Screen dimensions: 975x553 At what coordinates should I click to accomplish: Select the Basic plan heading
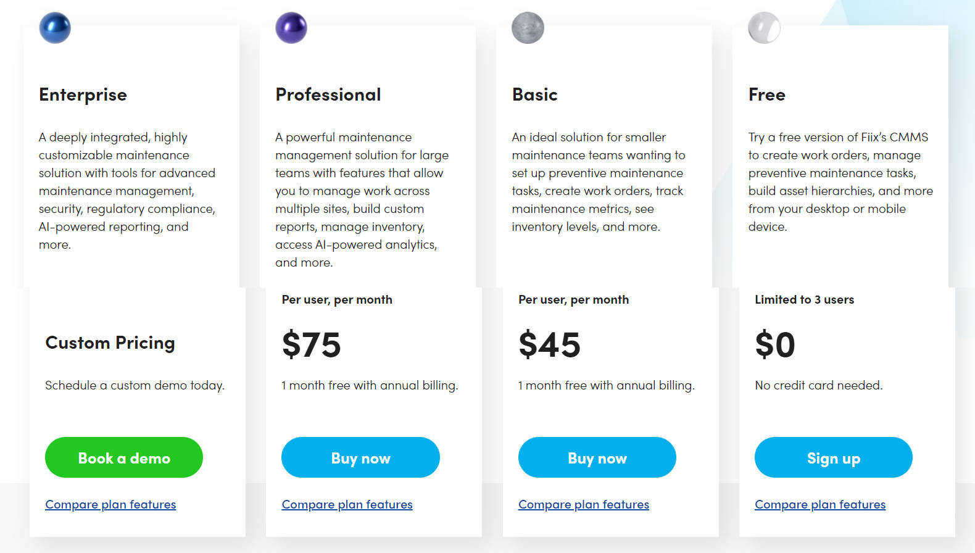pyautogui.click(x=534, y=94)
